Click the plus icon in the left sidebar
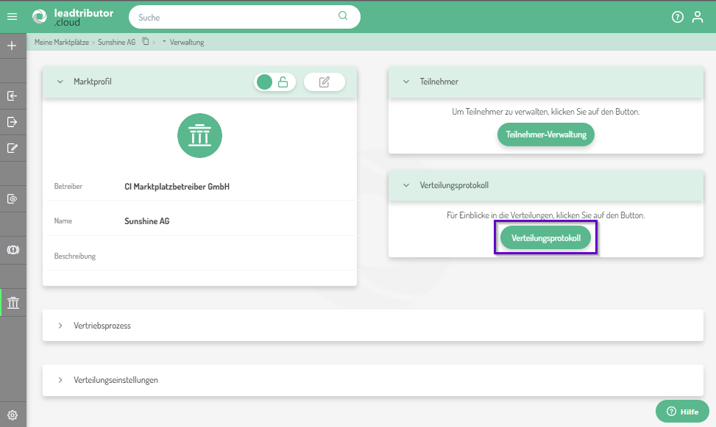Screen dimensions: 716x427 (x=12, y=46)
